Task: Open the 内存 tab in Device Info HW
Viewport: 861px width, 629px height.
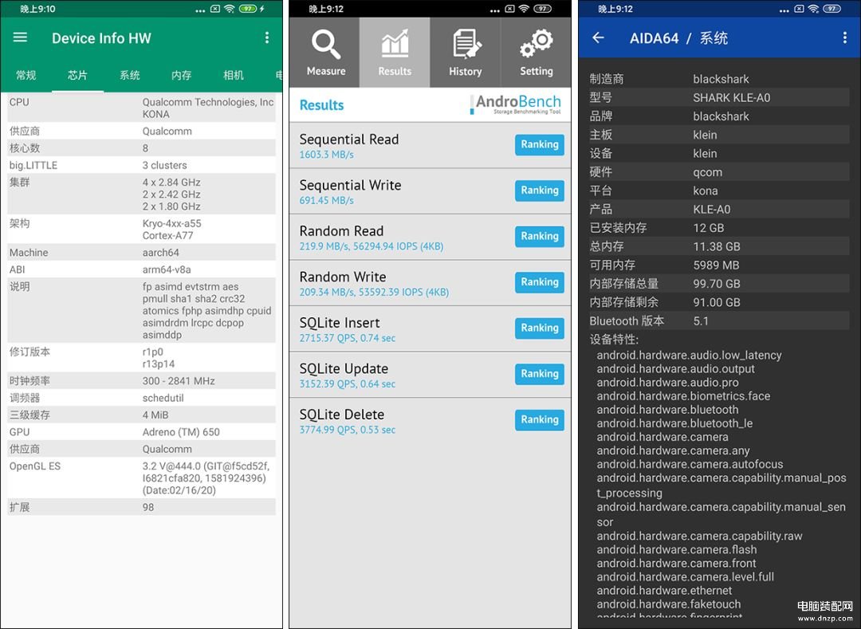Action: coord(181,75)
